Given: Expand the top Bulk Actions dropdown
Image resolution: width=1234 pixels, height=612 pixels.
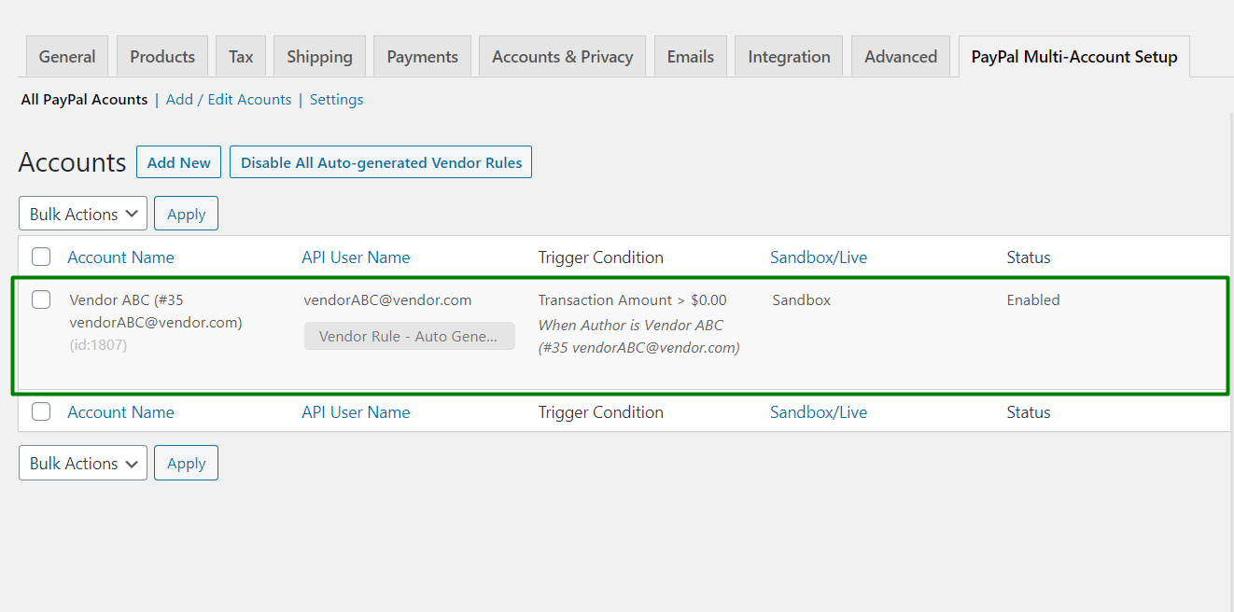Looking at the screenshot, I should 83,214.
